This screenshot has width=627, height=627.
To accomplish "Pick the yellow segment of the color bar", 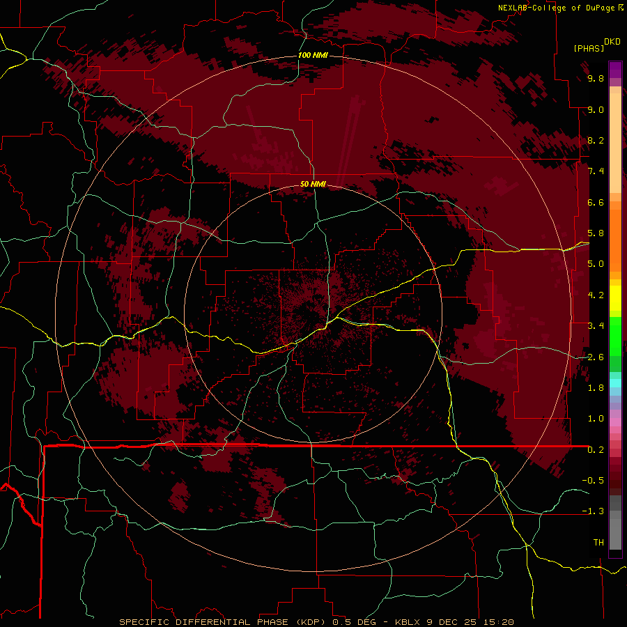I will coord(615,298).
